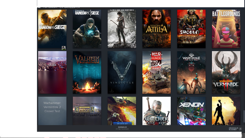Open the Joan of Arc game tile

click(x=87, y=111)
